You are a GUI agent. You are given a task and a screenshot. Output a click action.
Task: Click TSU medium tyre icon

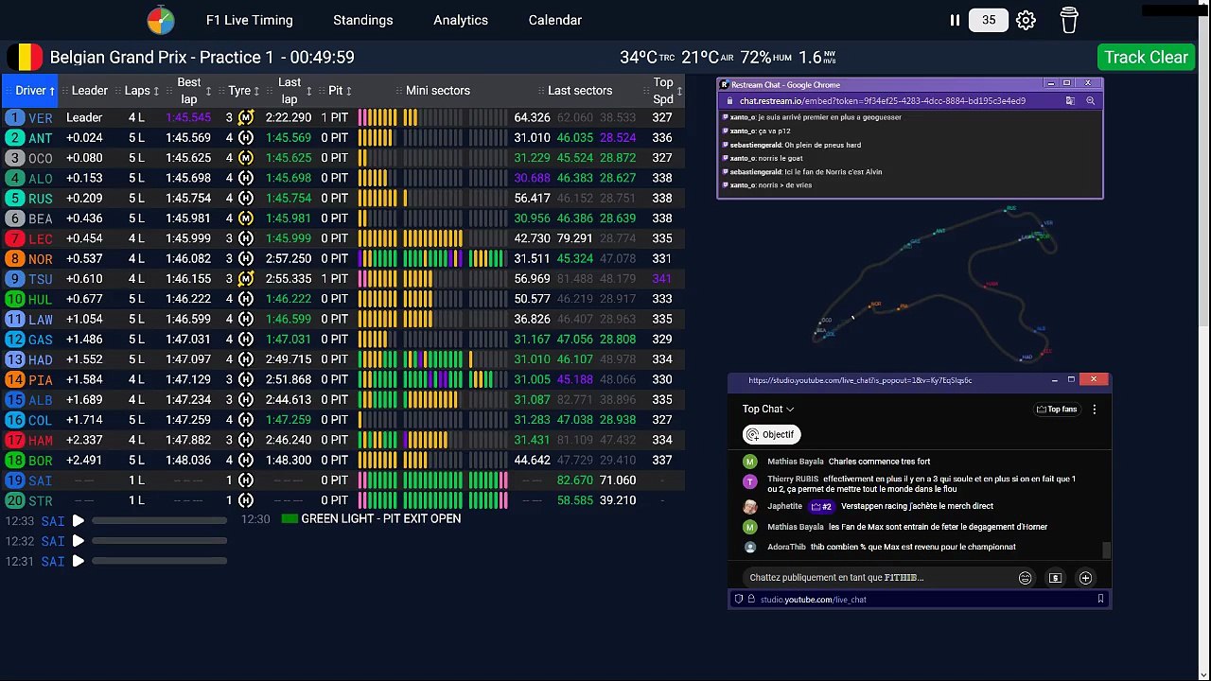tap(246, 279)
